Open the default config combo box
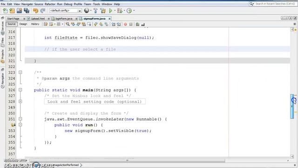This screenshot has height=168, width=298. click(x=66, y=11)
